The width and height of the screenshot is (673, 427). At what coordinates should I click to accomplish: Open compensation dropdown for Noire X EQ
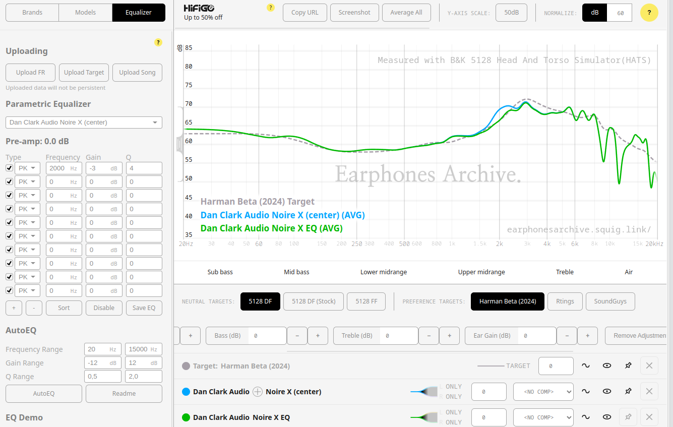543,417
